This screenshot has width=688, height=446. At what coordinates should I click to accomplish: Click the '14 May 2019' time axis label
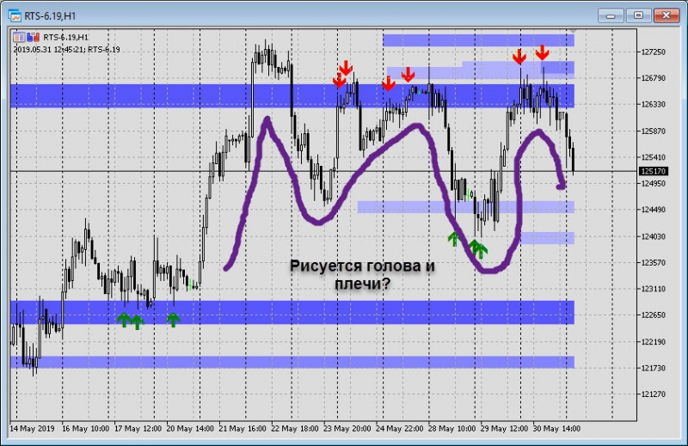point(32,429)
